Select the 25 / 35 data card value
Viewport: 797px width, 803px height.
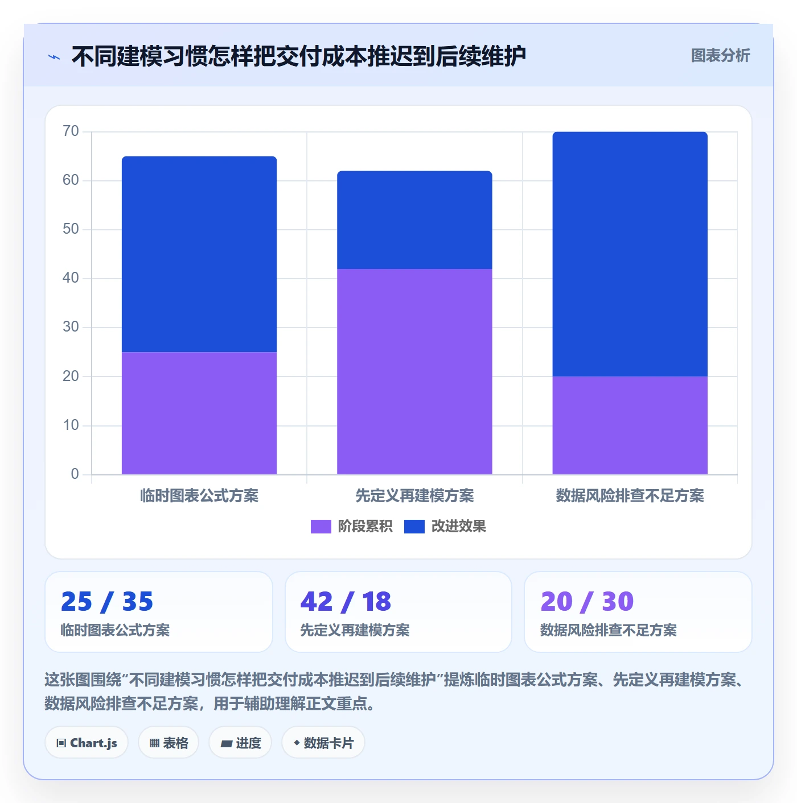point(107,602)
